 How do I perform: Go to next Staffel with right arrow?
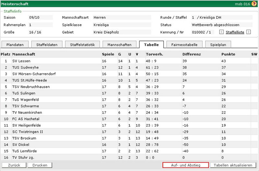[249, 32]
